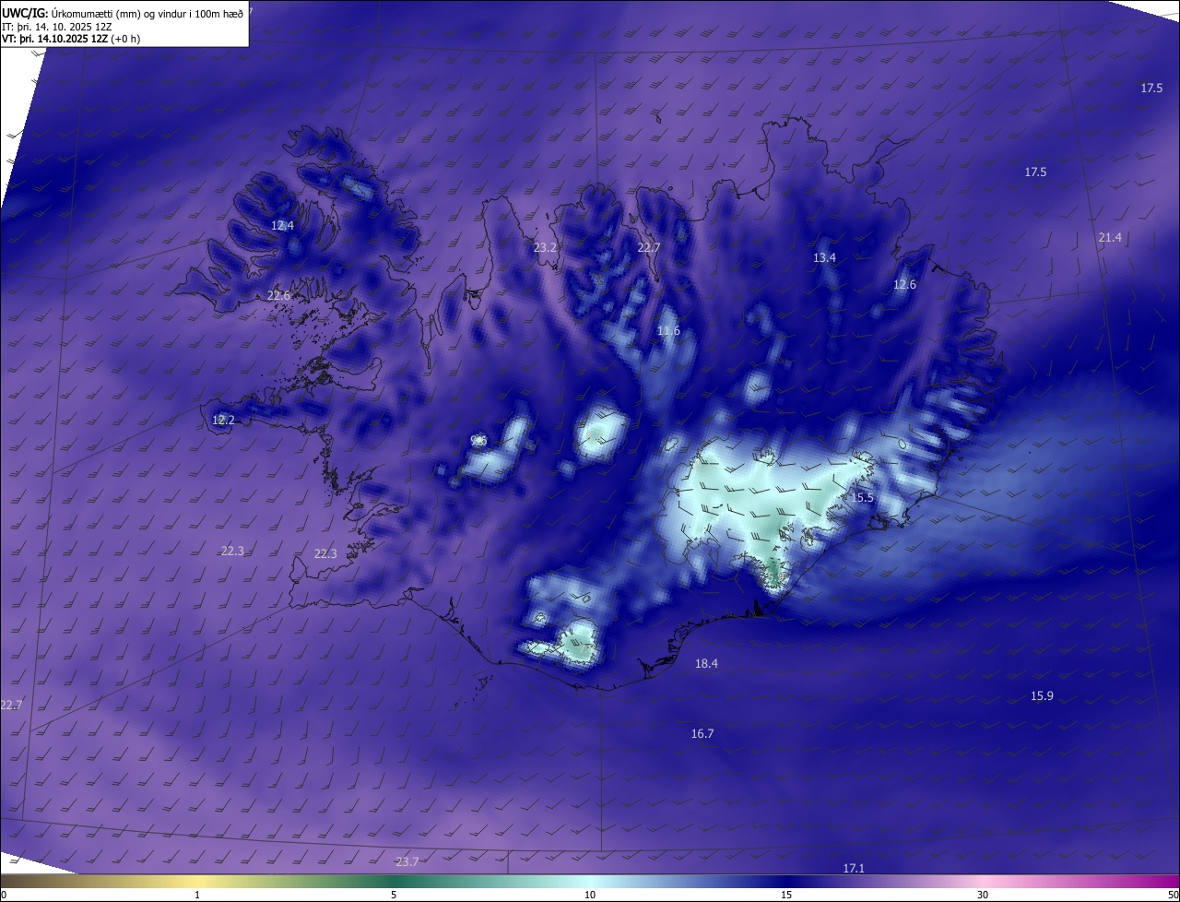
Task: Select the 15.9 value label
Action: click(x=1042, y=696)
